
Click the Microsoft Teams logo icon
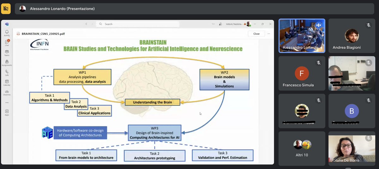coord(7,24)
